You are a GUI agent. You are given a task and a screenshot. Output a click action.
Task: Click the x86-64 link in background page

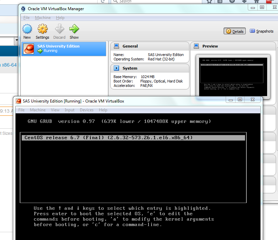[9, 65]
